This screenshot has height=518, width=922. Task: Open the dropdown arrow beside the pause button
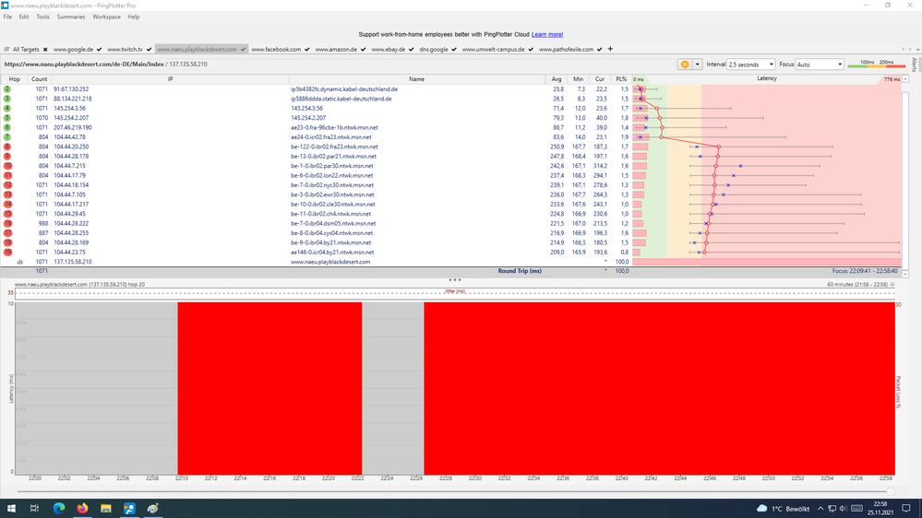point(698,65)
